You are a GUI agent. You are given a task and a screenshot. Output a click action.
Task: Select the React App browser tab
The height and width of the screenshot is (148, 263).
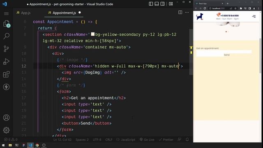point(209,4)
